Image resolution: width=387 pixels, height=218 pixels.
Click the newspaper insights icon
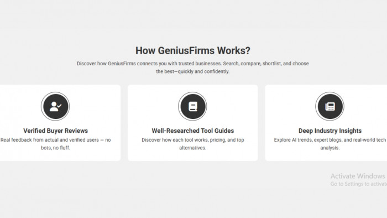point(330,106)
